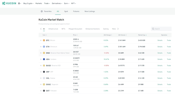Click the Dogecoin coin icon
Viewport: 175px width, 94px height.
[44, 85]
